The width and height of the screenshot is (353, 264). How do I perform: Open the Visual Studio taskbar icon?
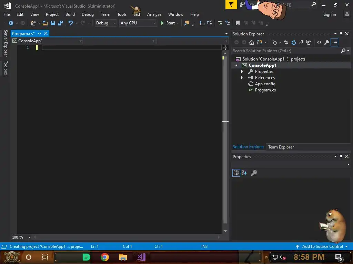tap(142, 257)
